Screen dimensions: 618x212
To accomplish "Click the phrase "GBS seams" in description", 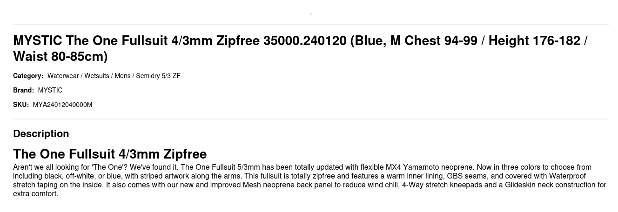I will 466,176.
